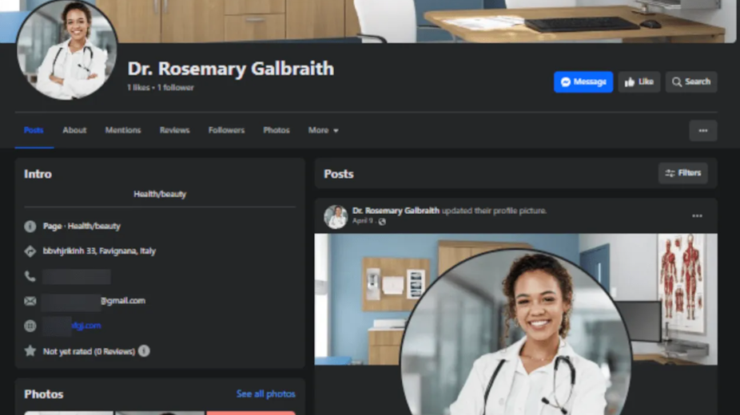Open the three-dot page options menu
The width and height of the screenshot is (740, 415).
point(702,131)
